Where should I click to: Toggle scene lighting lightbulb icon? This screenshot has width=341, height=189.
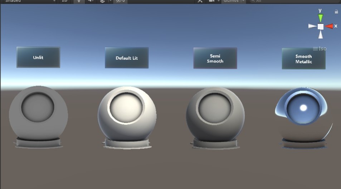79,1
